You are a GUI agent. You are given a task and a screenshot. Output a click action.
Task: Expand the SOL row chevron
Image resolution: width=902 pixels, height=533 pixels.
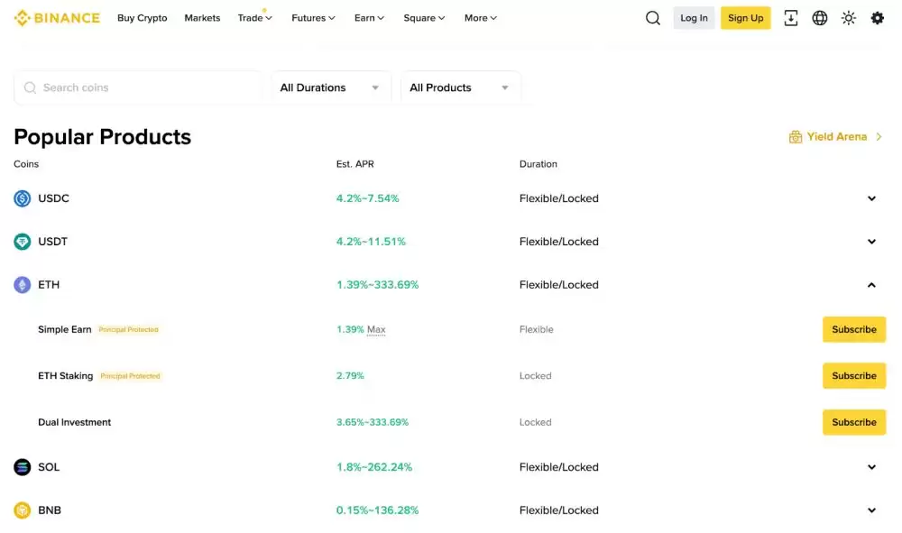tap(871, 467)
